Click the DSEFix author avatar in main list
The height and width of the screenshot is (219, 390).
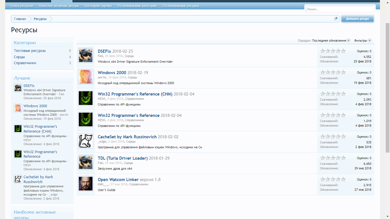[x=86, y=55]
